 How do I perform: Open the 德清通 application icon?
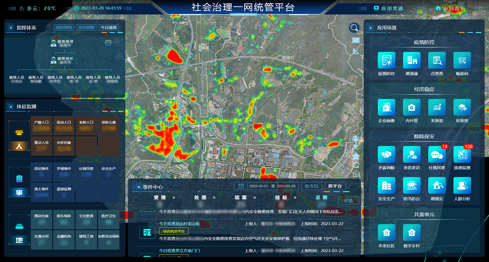(x=411, y=61)
